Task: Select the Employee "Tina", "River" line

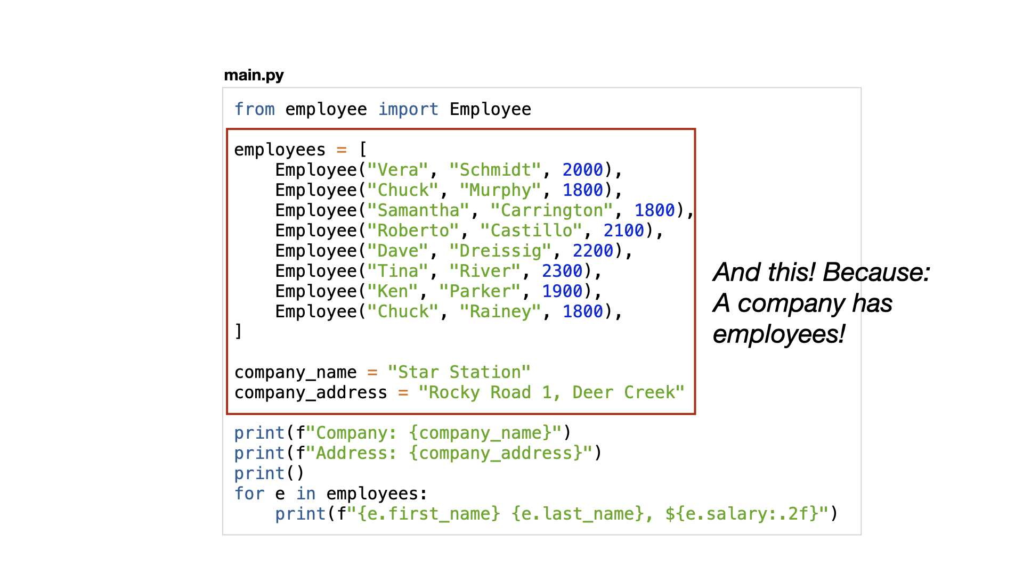Action: (439, 271)
